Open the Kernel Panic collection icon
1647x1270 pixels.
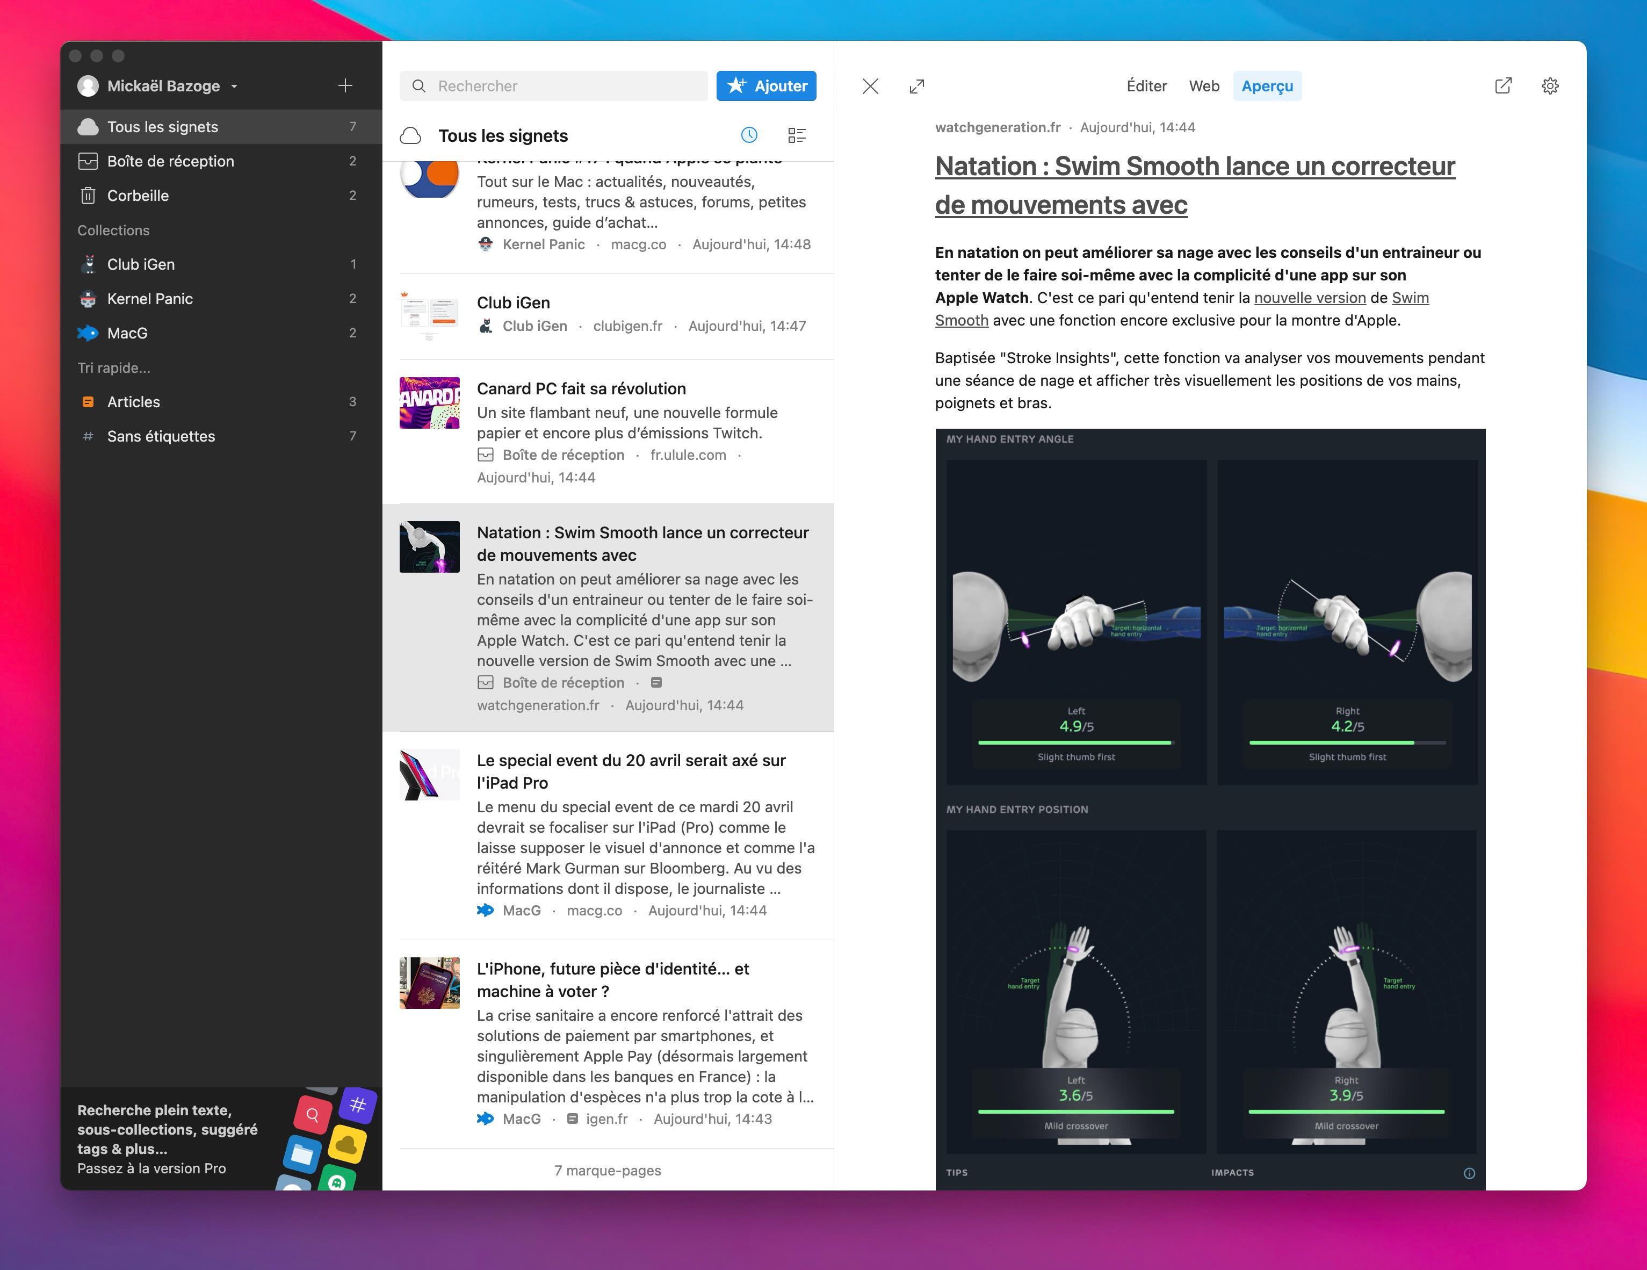click(x=88, y=299)
